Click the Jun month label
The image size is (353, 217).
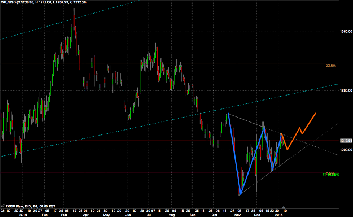(x=128, y=215)
